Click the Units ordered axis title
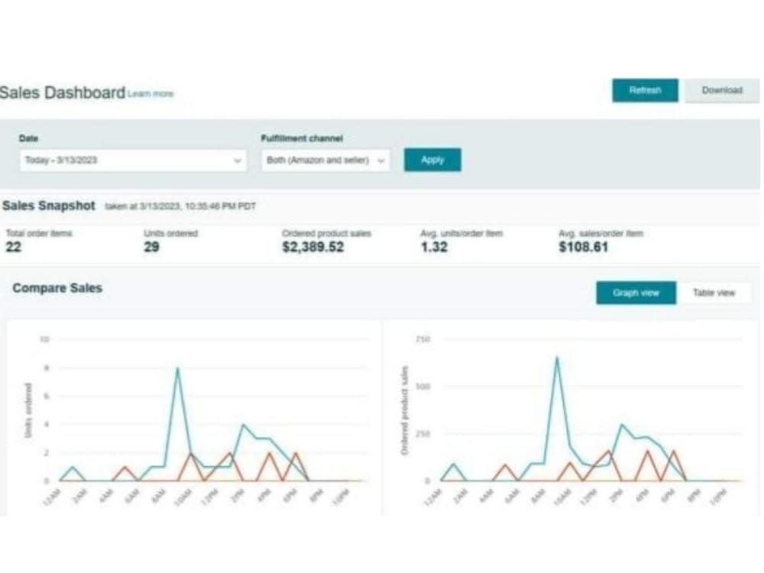Screen dimensions: 764x573 pos(28,410)
